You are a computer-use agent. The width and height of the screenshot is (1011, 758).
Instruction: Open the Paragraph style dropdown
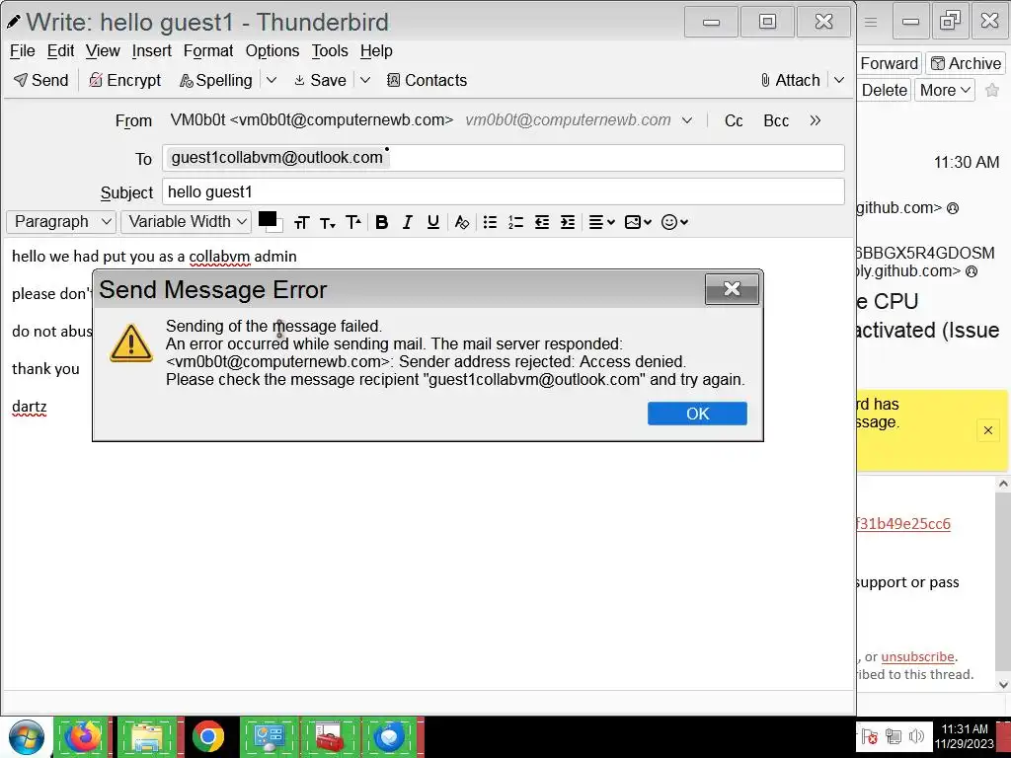(x=60, y=222)
